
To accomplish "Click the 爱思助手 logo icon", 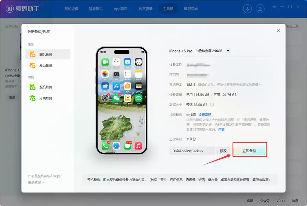I will click(x=10, y=9).
